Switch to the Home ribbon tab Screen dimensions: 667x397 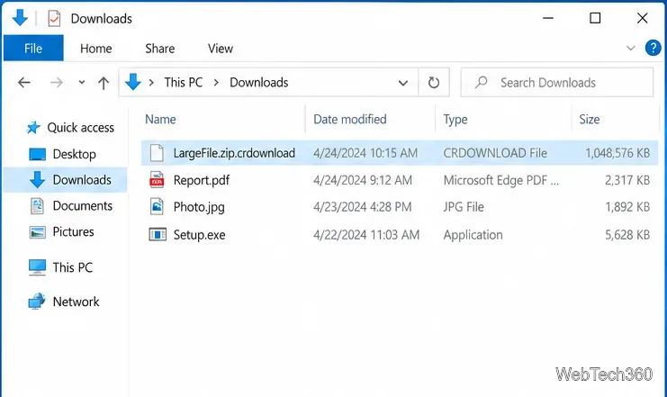tap(96, 49)
